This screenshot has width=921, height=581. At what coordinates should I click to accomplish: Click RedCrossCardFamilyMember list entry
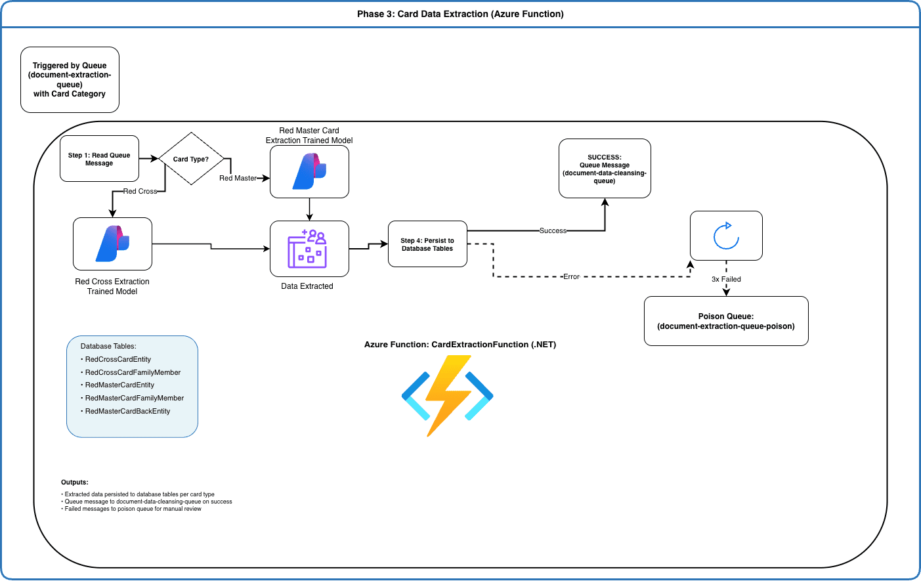[133, 372]
